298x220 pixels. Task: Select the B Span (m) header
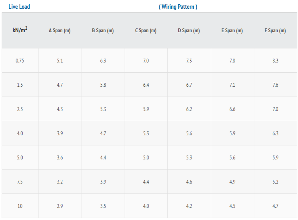103,30
